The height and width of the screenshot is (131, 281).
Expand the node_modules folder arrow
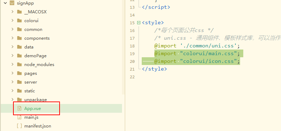pos(12,64)
